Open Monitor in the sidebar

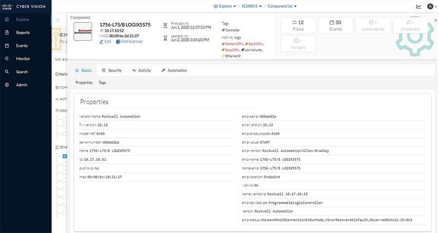pos(23,59)
